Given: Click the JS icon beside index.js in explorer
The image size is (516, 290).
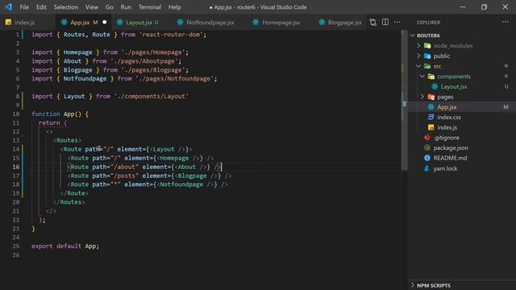Looking at the screenshot, I should 431,127.
